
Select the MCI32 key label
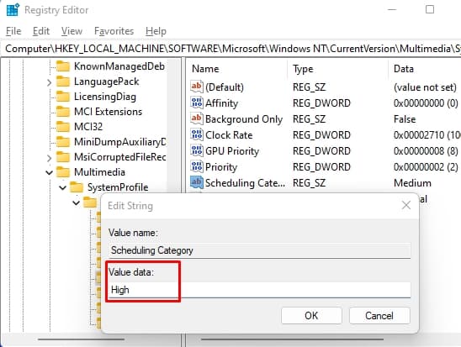point(88,127)
